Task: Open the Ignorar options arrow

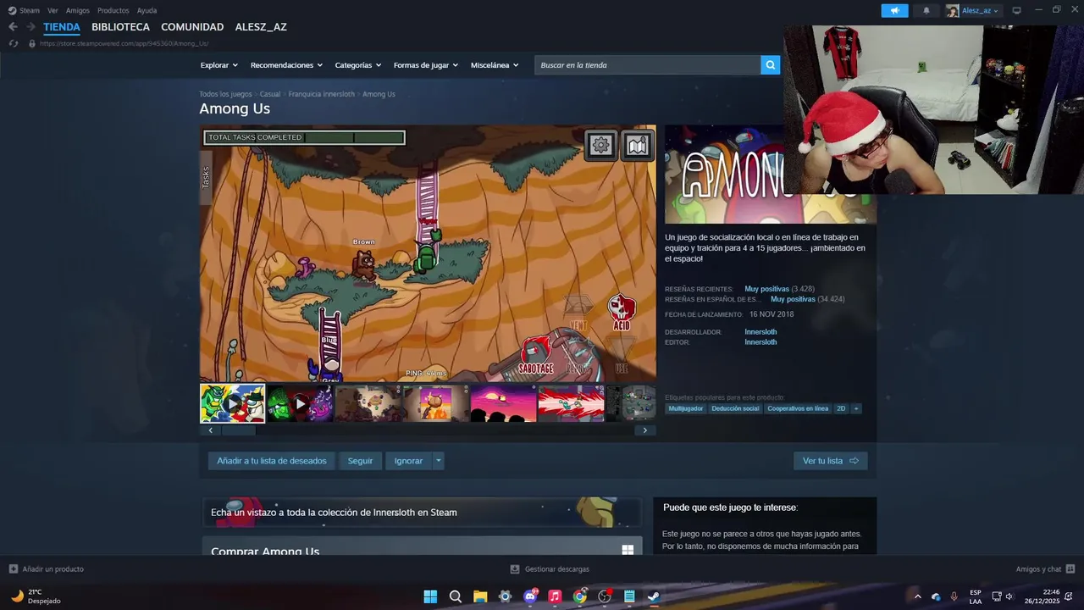Action: (x=438, y=461)
